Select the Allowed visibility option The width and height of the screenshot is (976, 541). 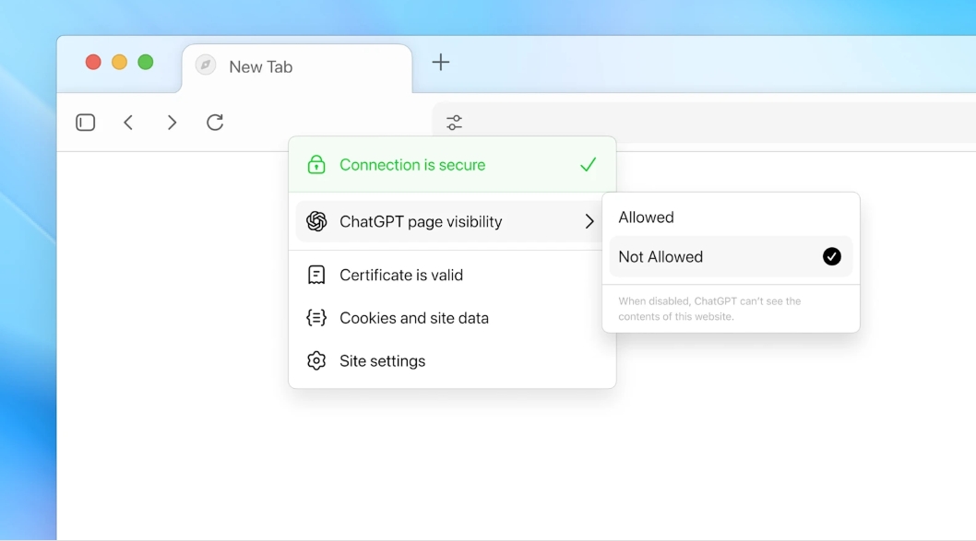click(x=731, y=217)
